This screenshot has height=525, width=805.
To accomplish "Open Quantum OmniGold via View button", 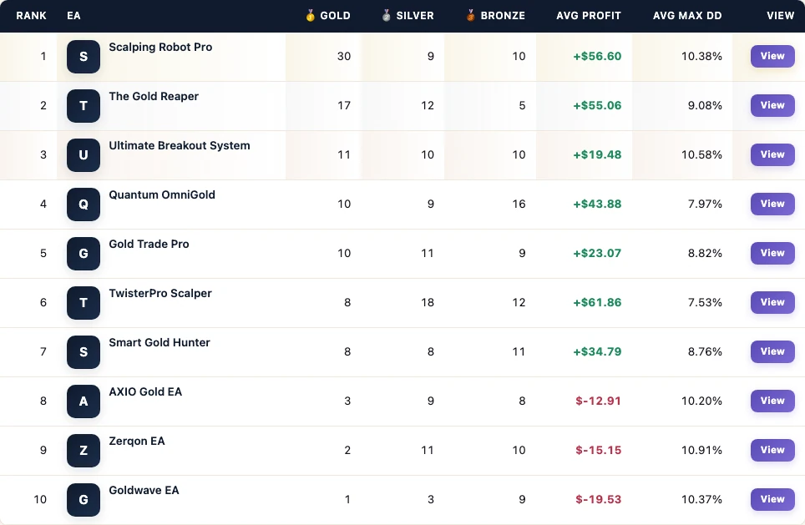I will click(772, 204).
